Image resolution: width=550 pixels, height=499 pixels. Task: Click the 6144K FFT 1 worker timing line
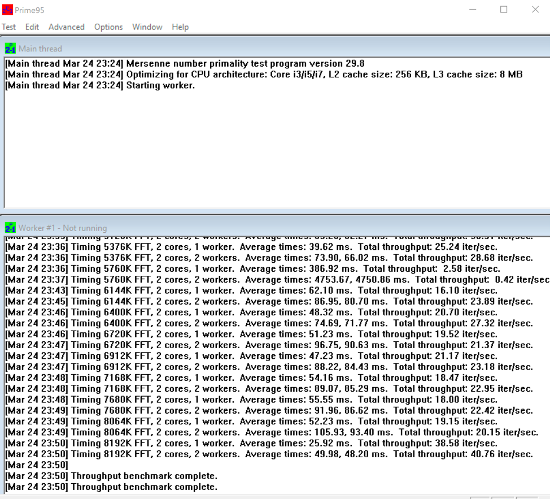[251, 290]
